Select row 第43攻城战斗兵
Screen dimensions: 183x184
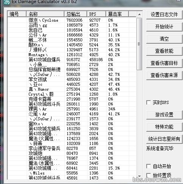pyautogui.click(x=72, y=104)
